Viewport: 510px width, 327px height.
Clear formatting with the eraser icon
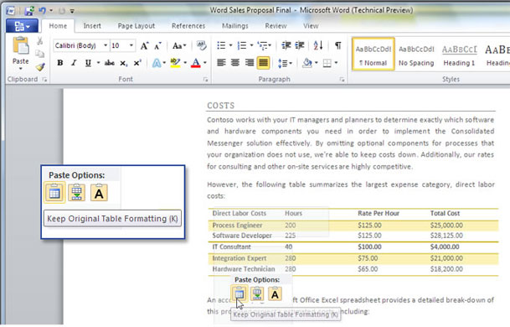201,45
